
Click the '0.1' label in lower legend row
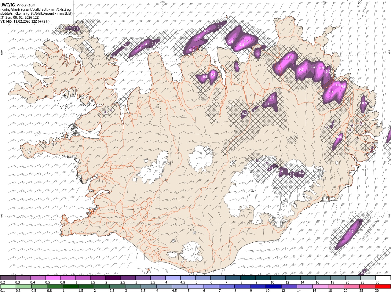point(3,291)
